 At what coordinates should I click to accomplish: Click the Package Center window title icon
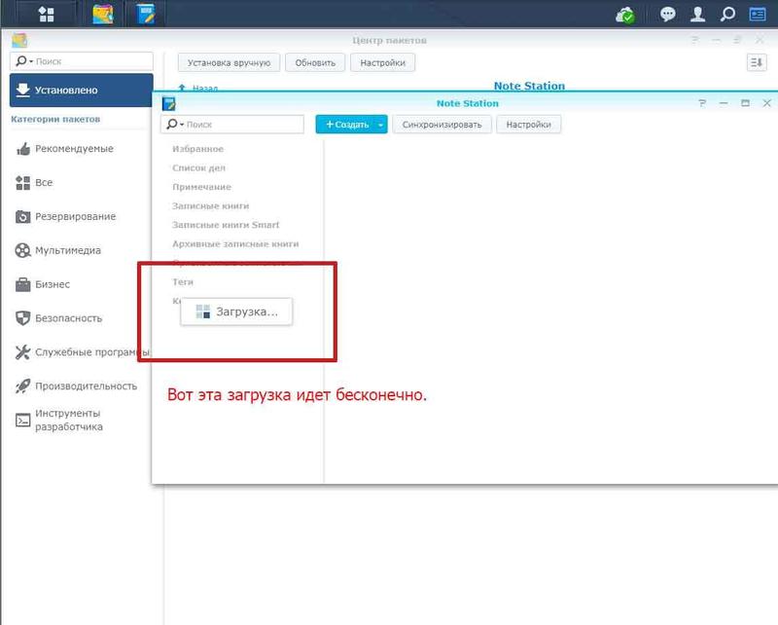pos(19,40)
